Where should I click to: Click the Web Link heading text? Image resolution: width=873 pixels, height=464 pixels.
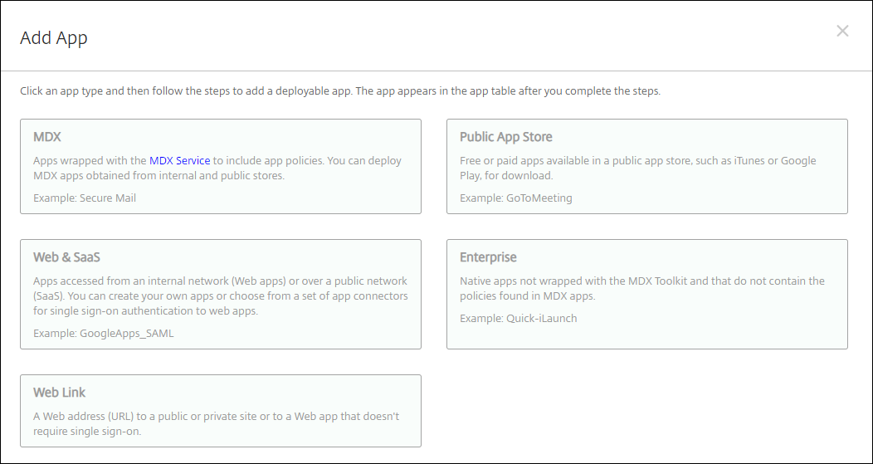click(x=59, y=392)
